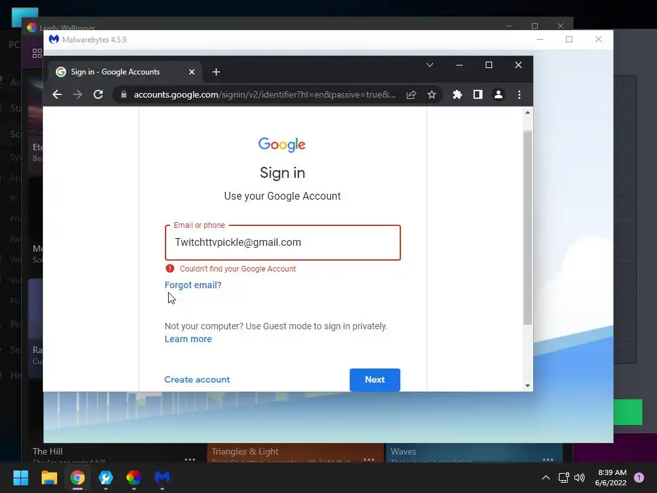
Task: Click the Lively Wallpaper grid icon
Action: 37,53
